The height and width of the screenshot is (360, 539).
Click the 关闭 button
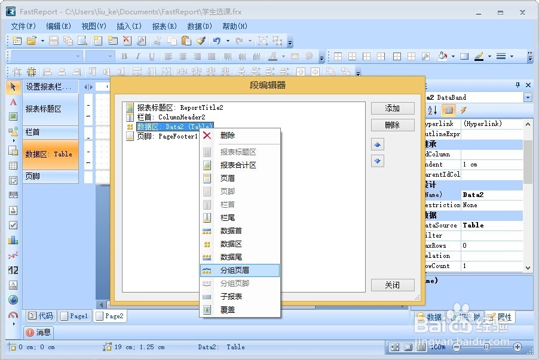[x=393, y=285]
